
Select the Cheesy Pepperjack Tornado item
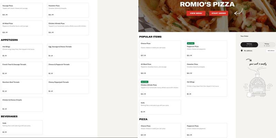click(x=68, y=87)
